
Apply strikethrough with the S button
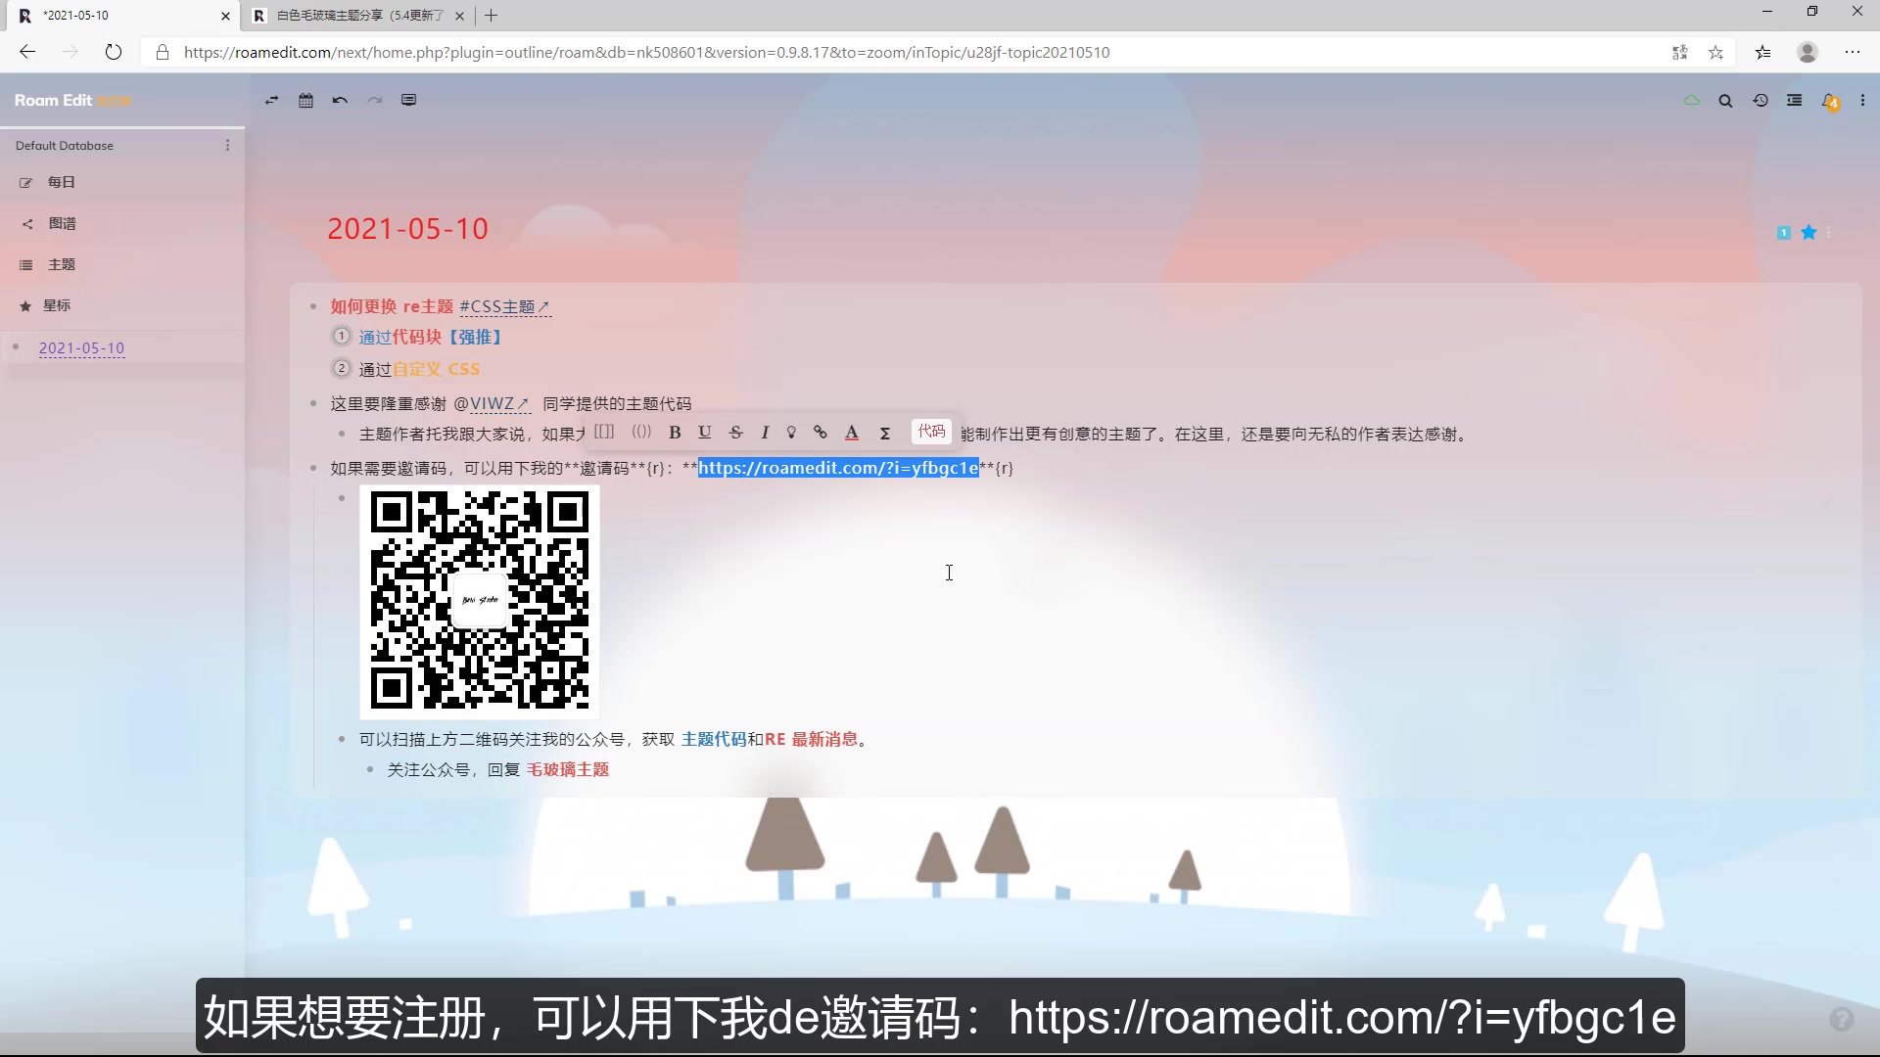coord(736,432)
